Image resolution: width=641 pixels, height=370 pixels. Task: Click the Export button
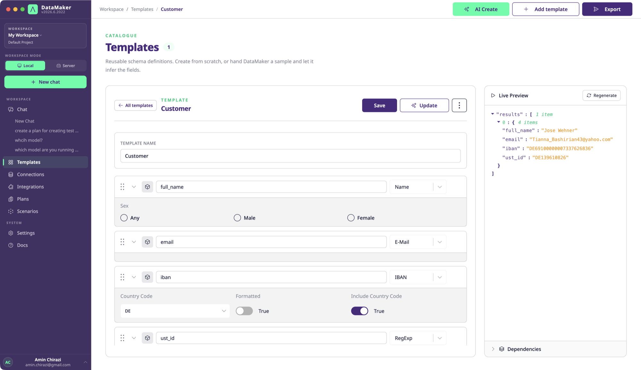pos(607,9)
